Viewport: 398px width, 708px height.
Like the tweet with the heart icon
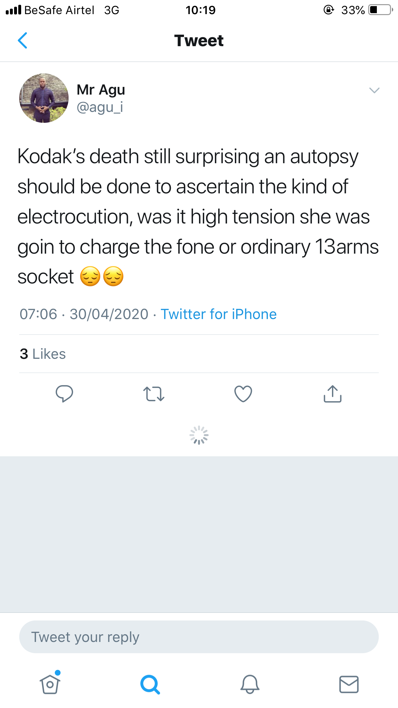[243, 394]
